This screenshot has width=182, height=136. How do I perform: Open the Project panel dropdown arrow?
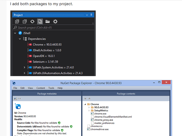pos(87,15)
